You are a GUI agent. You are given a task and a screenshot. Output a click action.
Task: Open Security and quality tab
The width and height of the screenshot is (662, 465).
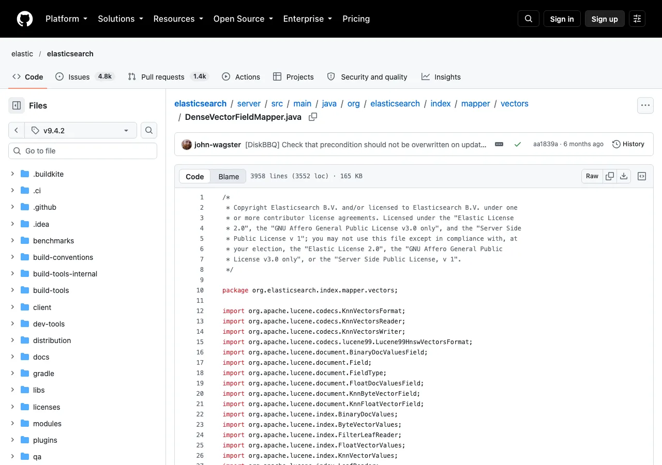coord(367,76)
